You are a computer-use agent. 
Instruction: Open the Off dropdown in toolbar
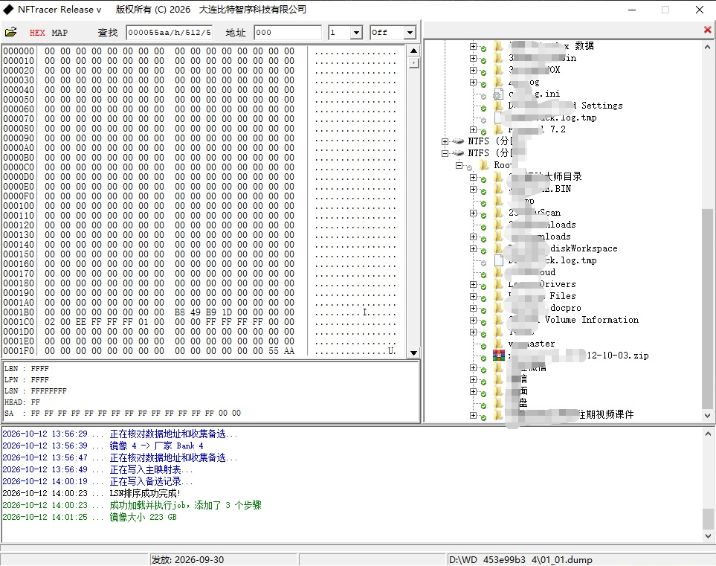[410, 33]
